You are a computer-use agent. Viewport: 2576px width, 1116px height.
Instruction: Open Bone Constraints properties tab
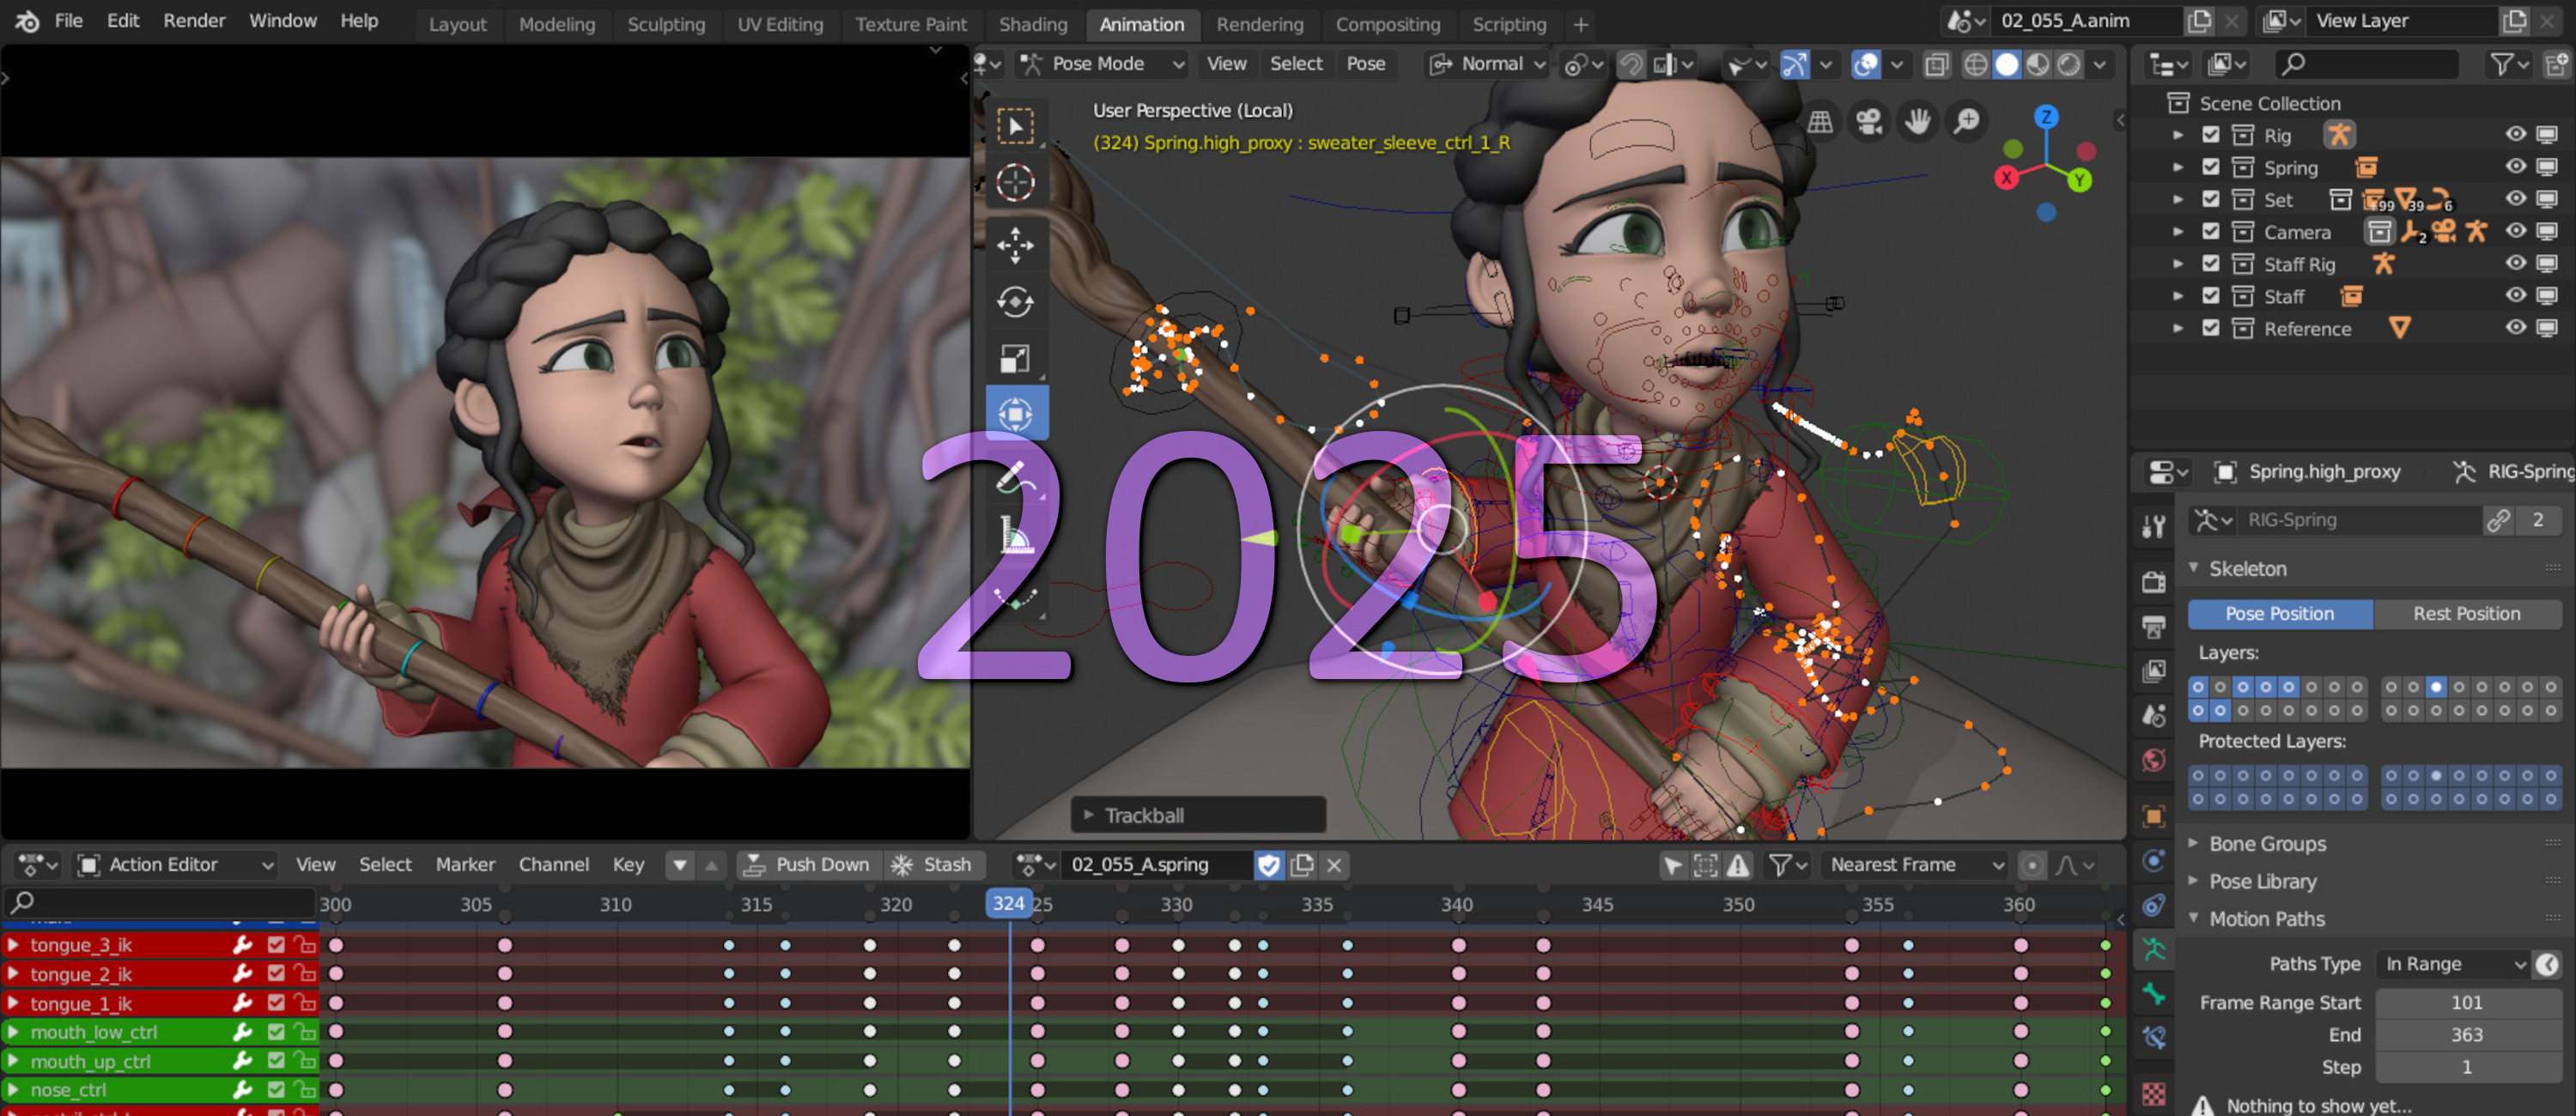tap(2154, 1038)
